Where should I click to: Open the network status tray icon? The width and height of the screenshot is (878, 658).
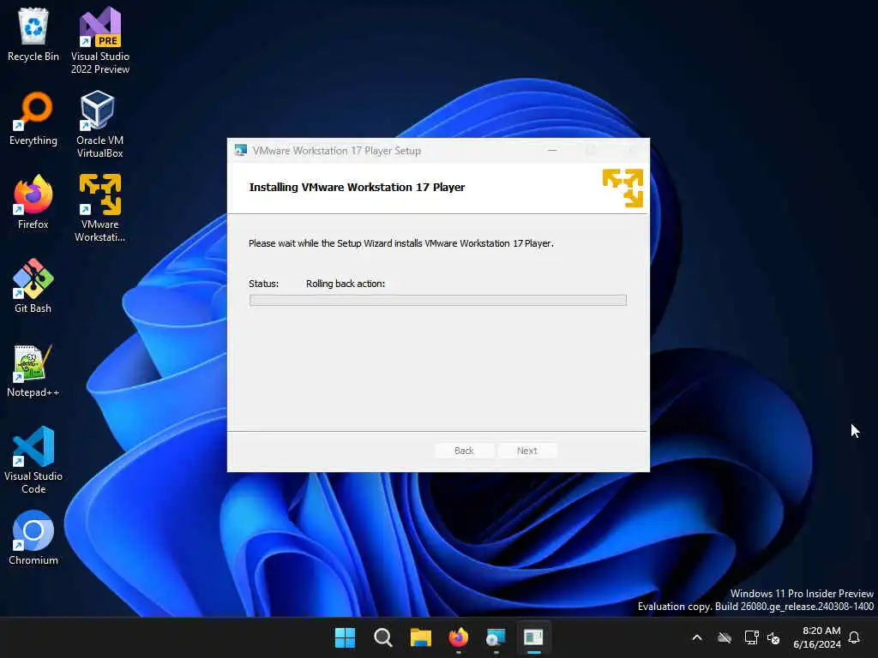point(751,637)
